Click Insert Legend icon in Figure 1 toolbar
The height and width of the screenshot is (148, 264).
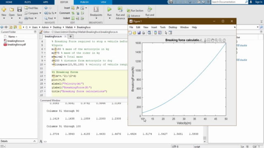pos(160,33)
